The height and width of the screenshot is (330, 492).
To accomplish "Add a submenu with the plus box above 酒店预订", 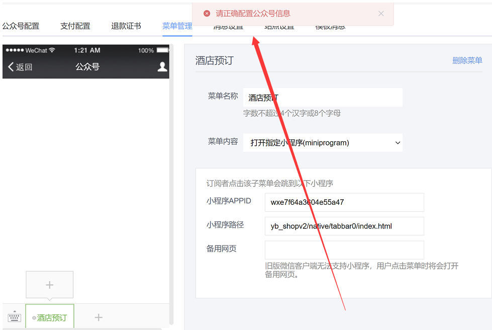I will 50,285.
